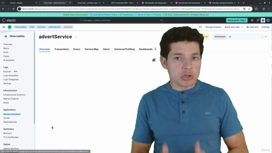Open Service Inventory link
272x153 pixels.
(12, 114)
